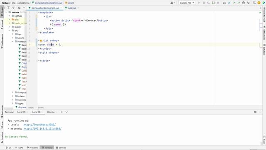This screenshot has width=266, height=150.
Task: Open Terminal settings gear icon
Action: point(255,112)
